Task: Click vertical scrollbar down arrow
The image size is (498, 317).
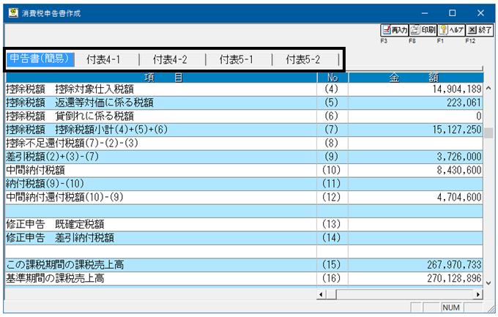Action: click(488, 283)
